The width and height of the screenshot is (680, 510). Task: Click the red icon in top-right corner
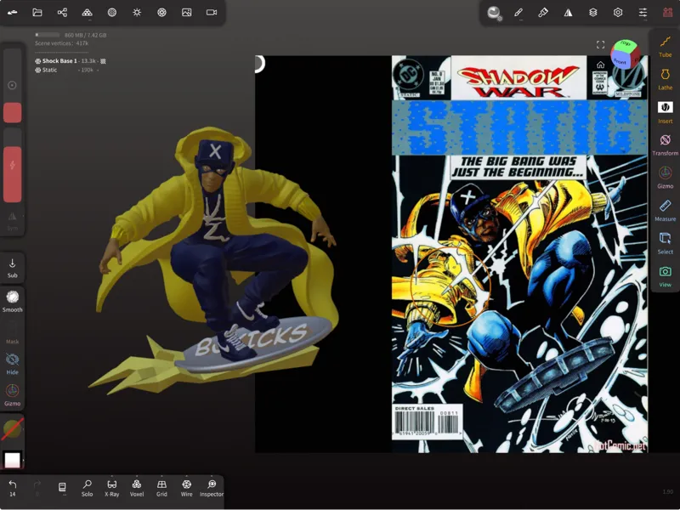(668, 13)
